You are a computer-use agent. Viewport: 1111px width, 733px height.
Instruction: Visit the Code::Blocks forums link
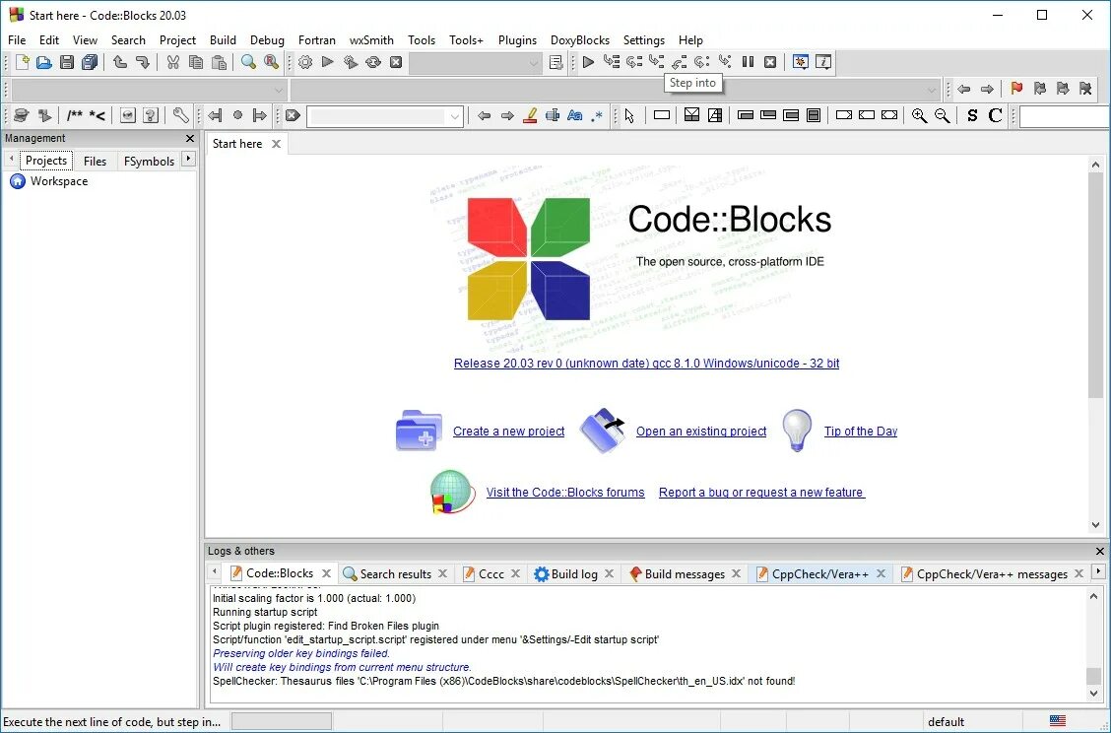click(565, 492)
